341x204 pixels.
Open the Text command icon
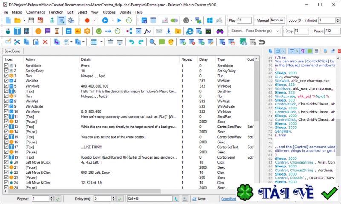pyautogui.click(x=17, y=31)
